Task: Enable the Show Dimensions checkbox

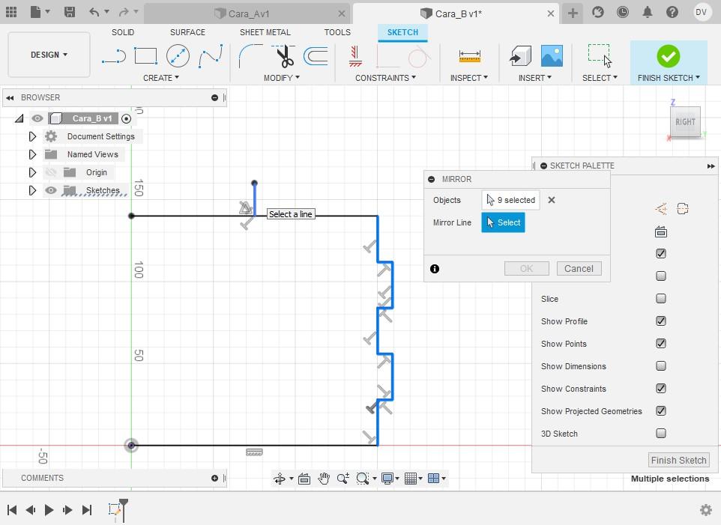Action: tap(661, 366)
